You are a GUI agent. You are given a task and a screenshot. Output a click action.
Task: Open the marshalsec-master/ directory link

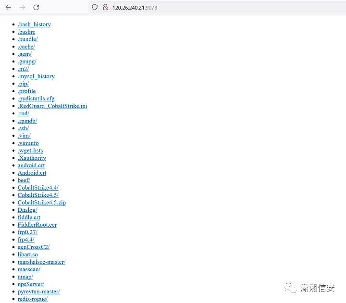coord(41,262)
